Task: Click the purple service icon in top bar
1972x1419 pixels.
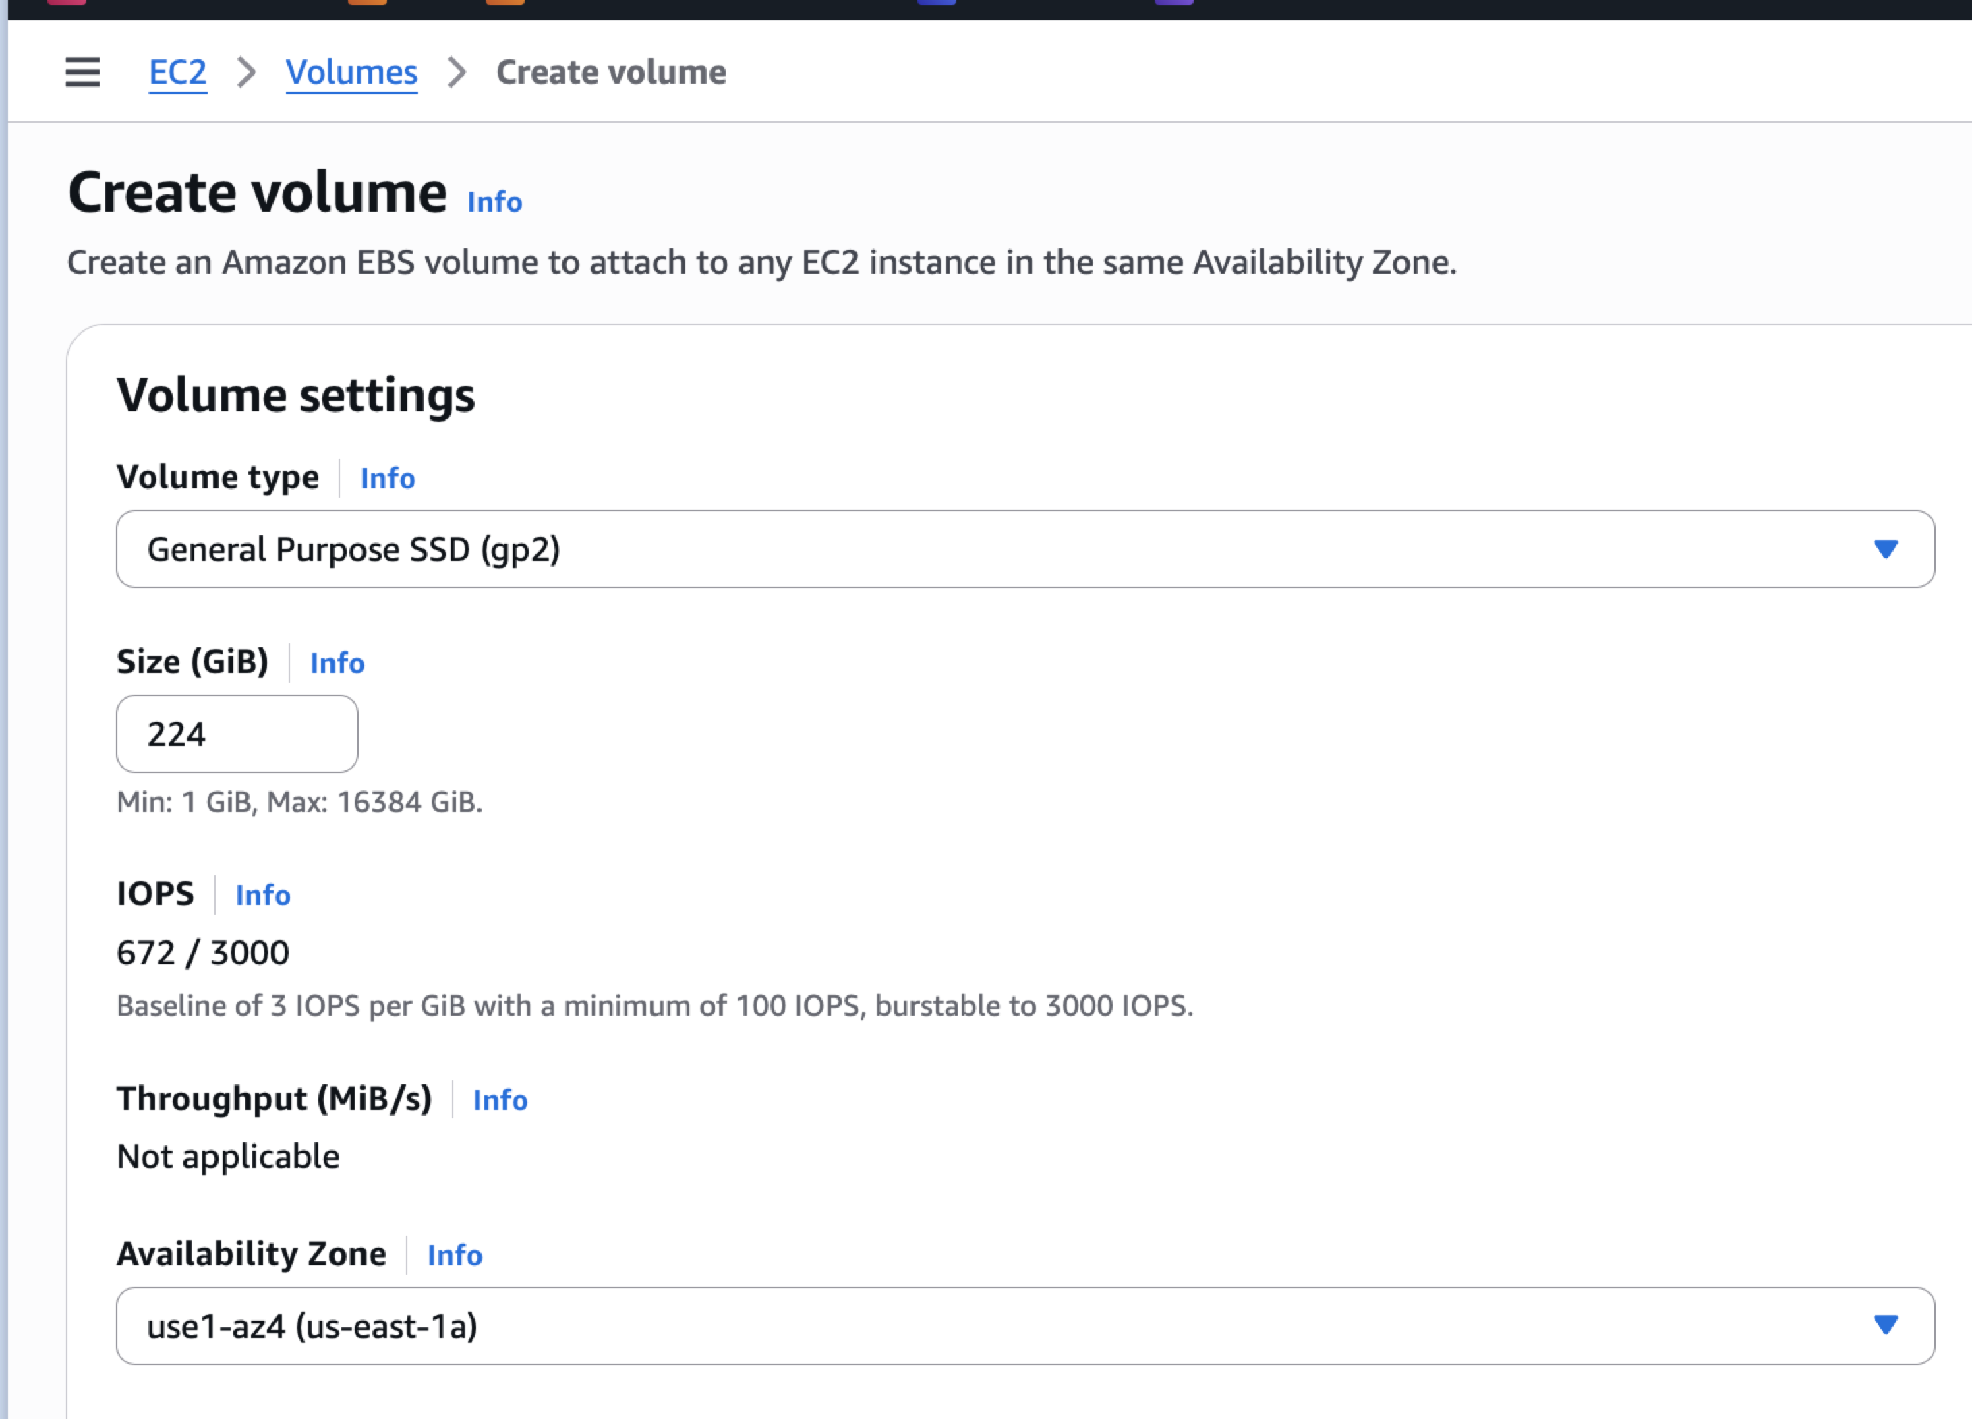Action: click(1173, 3)
